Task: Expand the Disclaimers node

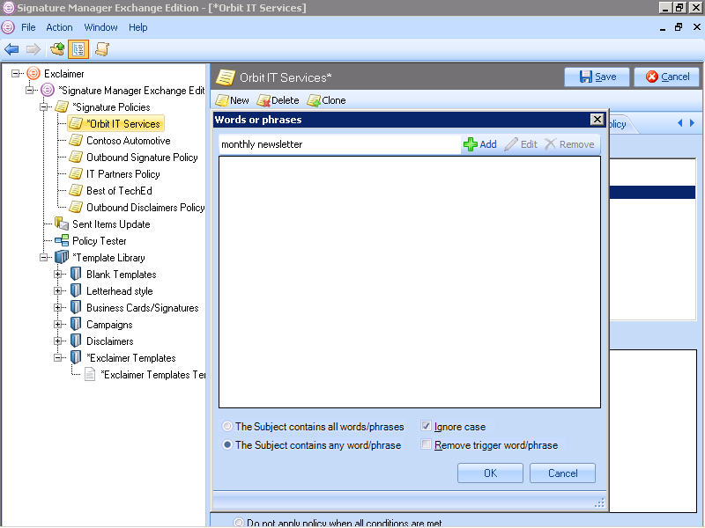Action: (57, 341)
